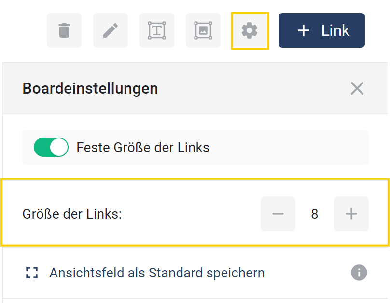Click the 'Größe der Links:' label
This screenshot has height=303, width=390.
[72, 214]
